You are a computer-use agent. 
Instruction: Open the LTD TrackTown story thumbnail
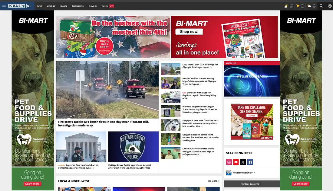pos(171,69)
